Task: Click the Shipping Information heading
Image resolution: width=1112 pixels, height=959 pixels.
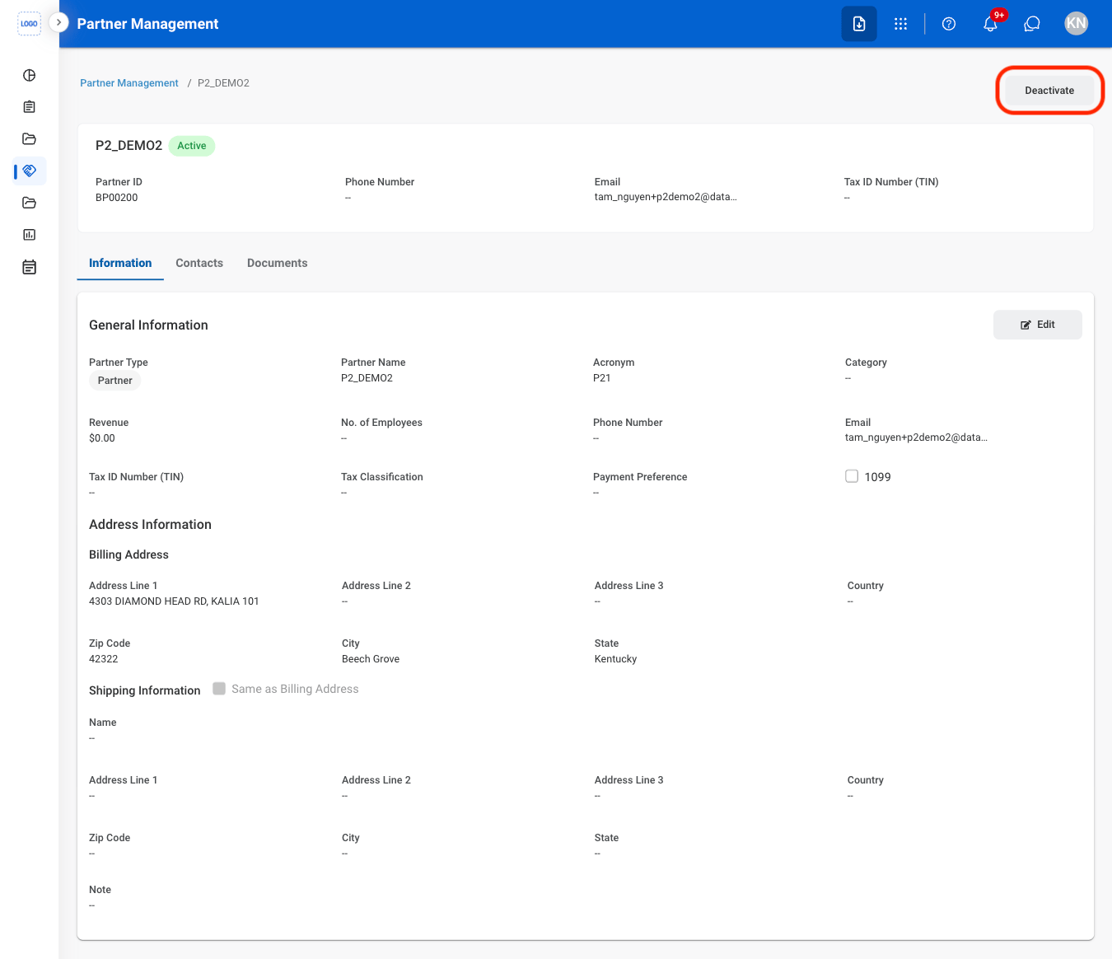Action: click(x=145, y=690)
